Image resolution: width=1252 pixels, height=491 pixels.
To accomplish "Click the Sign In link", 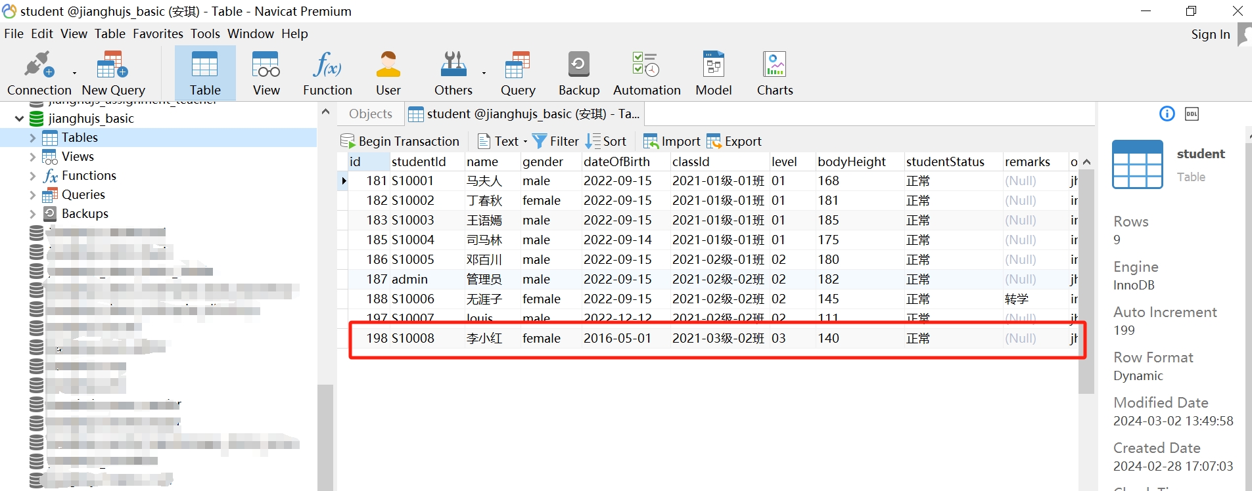I will pos(1210,35).
